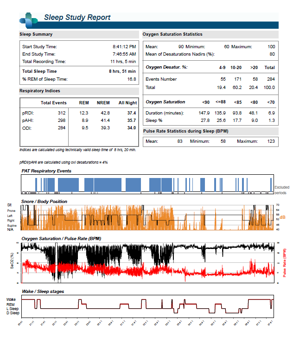293x356 pixels.
Task: Click the Snore / Body Position chart
Action: point(147,217)
